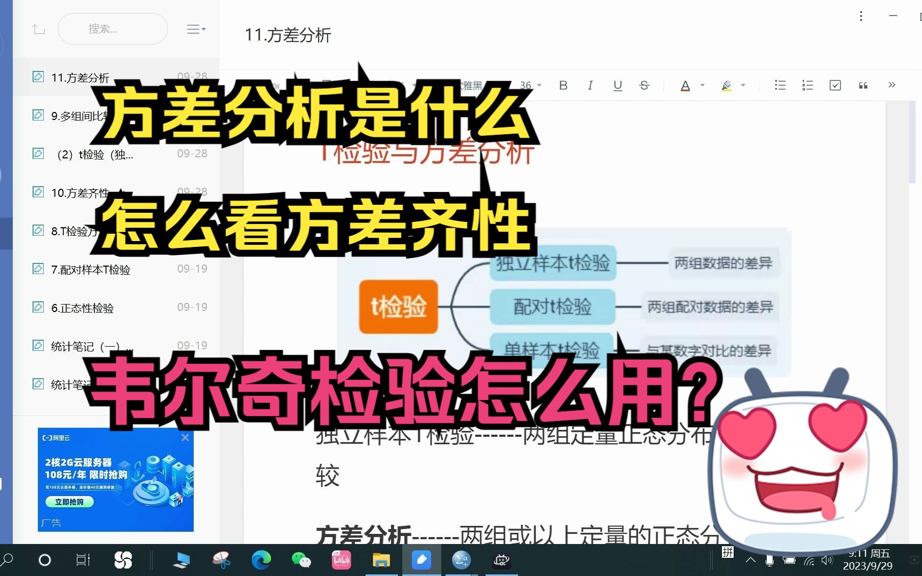Apply strikethrough formatting
This screenshot has height=576, width=922.
[x=645, y=85]
